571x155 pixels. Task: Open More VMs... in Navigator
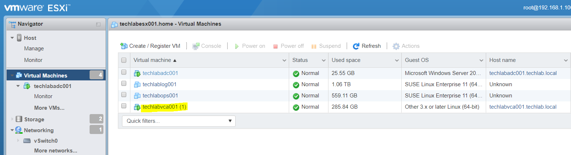click(x=49, y=108)
